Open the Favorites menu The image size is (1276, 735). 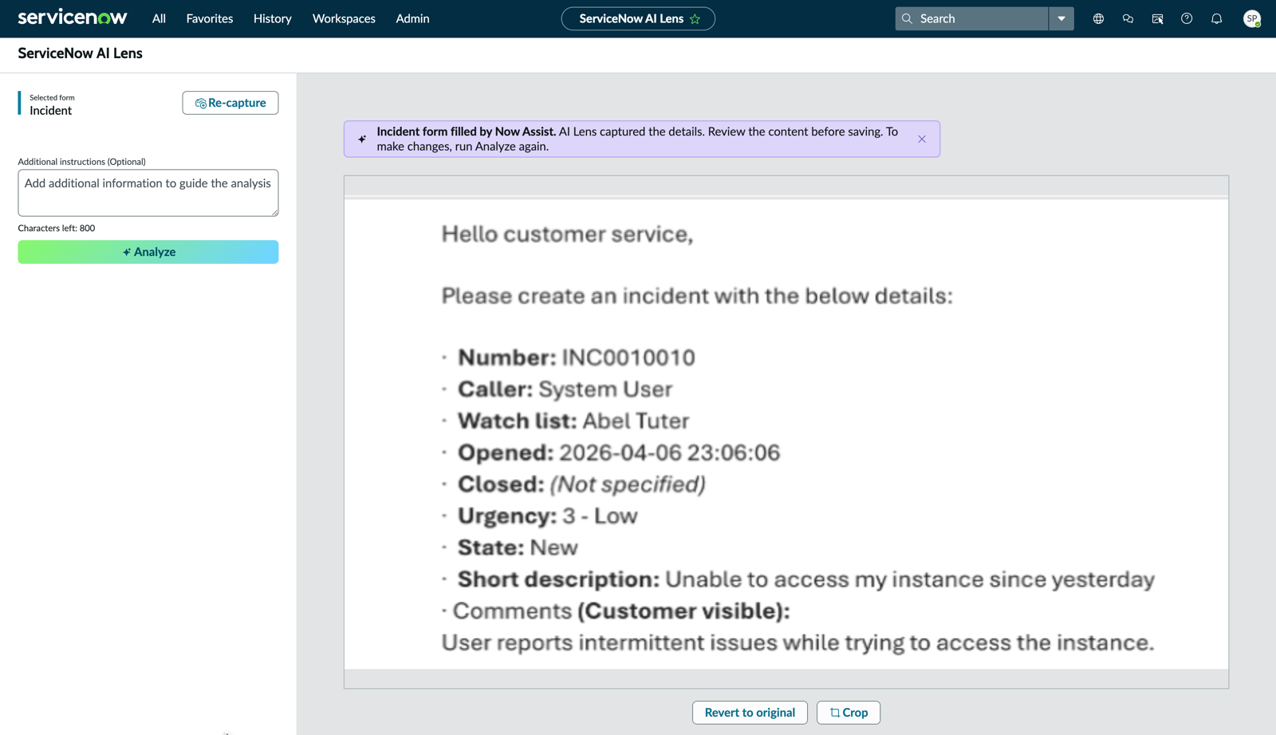pyautogui.click(x=210, y=18)
